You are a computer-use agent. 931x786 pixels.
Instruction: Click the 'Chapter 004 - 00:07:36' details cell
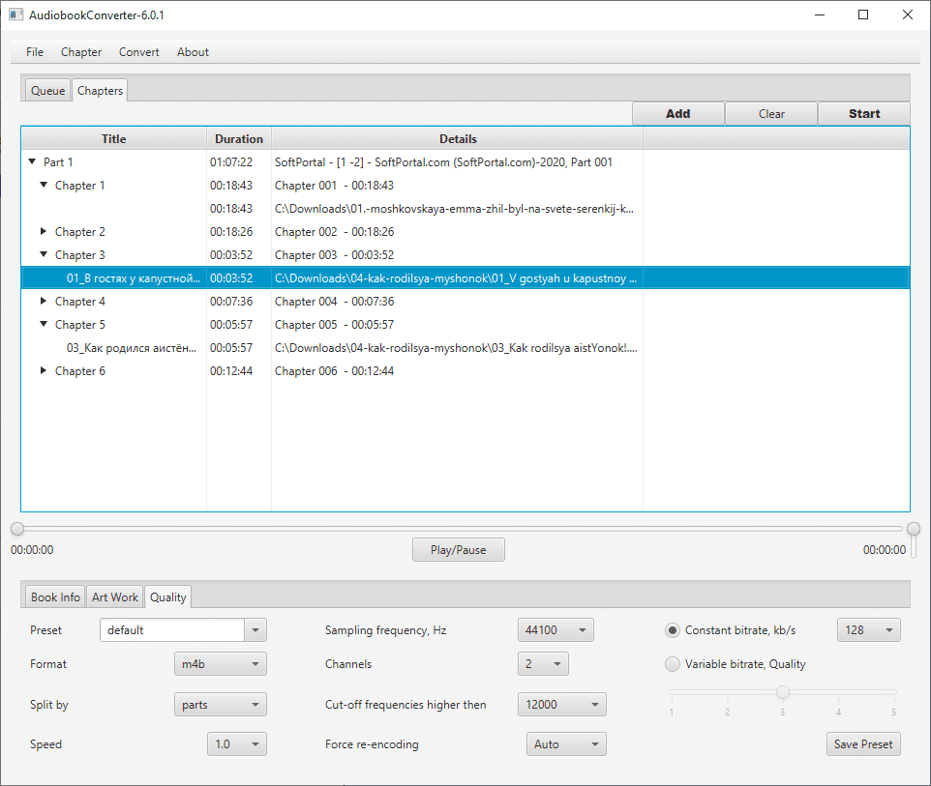pyautogui.click(x=334, y=302)
